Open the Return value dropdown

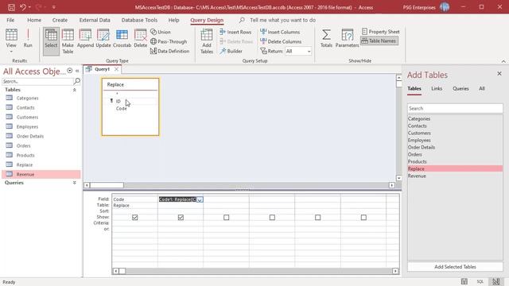click(309, 51)
